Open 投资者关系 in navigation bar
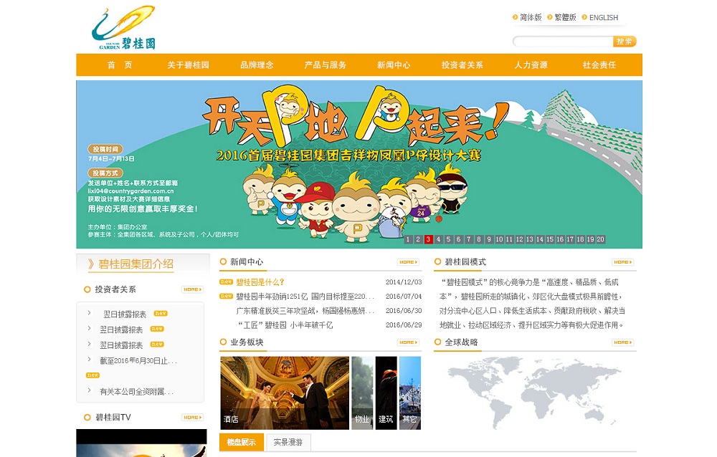 pos(462,65)
